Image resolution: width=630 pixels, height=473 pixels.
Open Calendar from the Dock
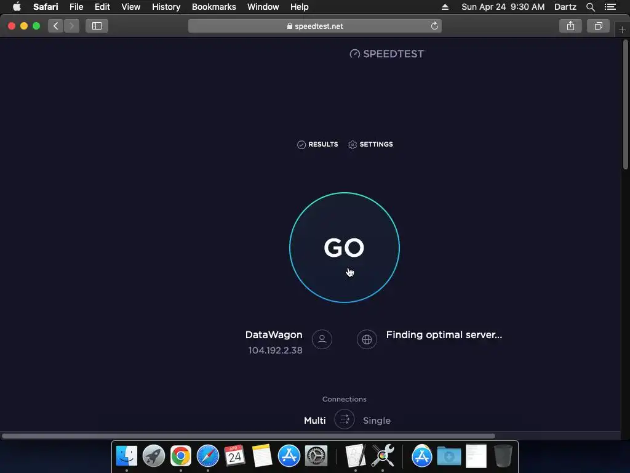click(234, 456)
